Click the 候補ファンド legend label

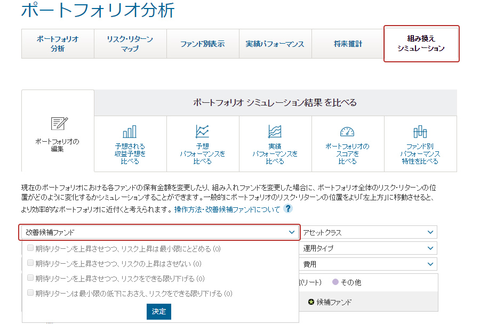coord(334,303)
